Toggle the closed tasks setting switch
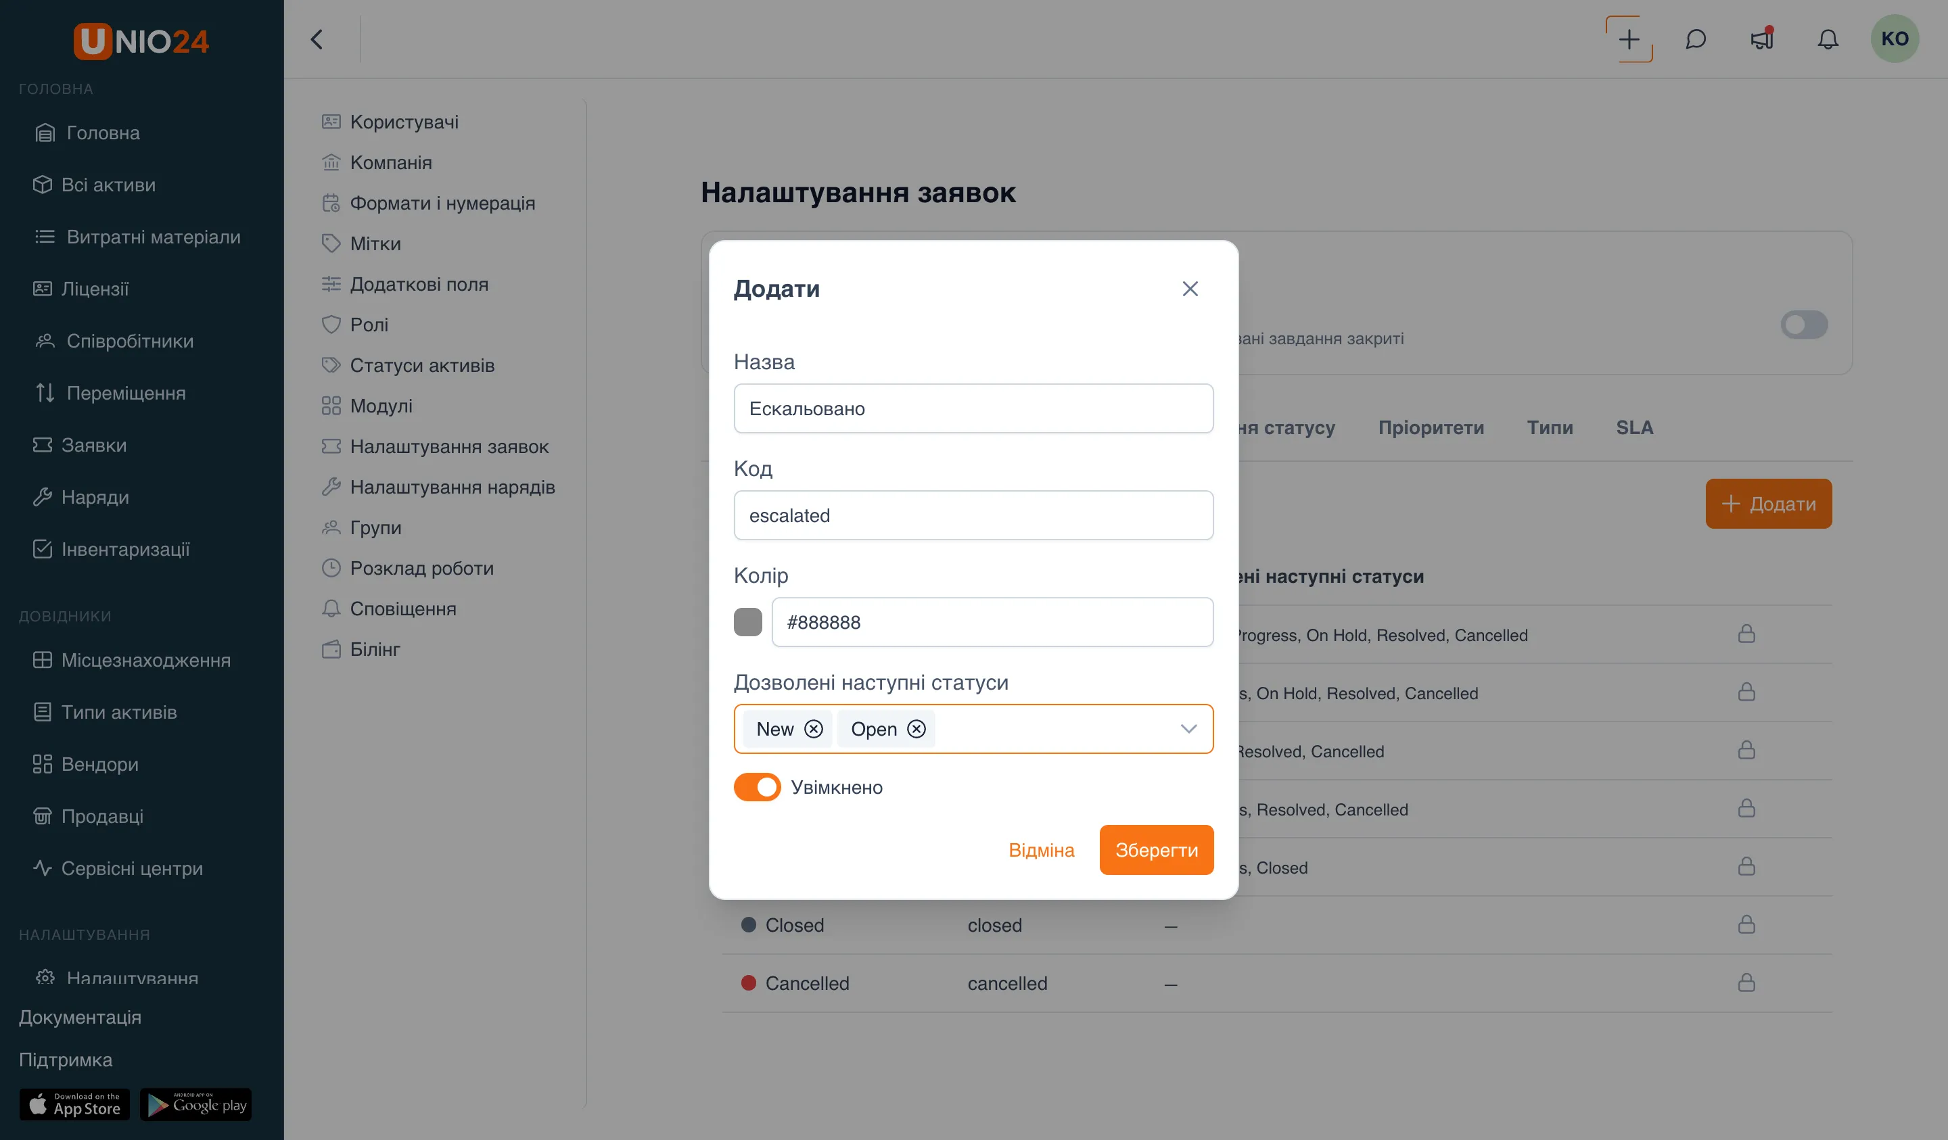The width and height of the screenshot is (1948, 1140). tap(1803, 325)
